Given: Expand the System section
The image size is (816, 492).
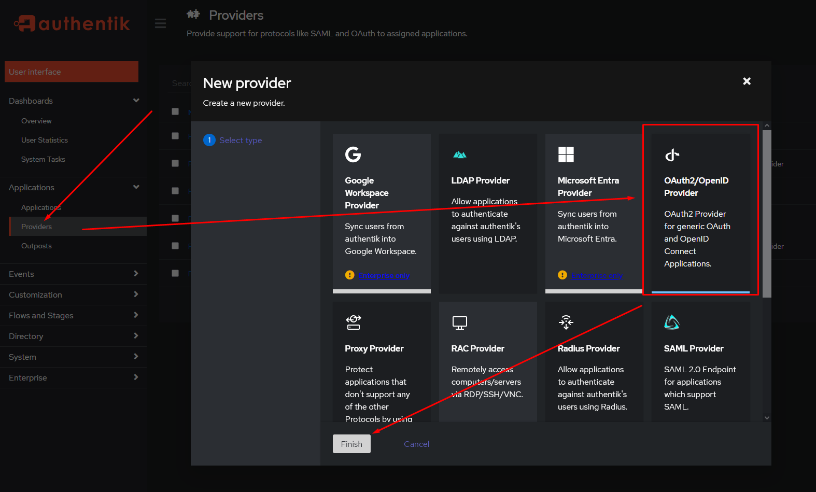Looking at the screenshot, I should tap(74, 357).
